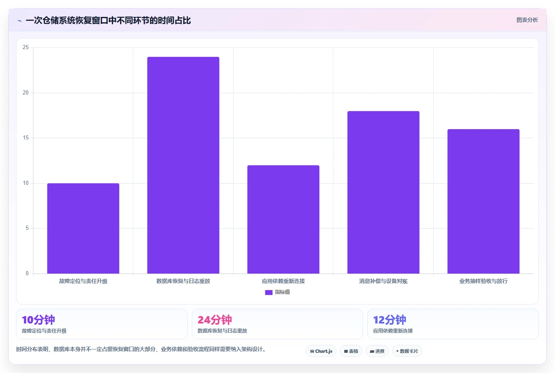
Task: Click the icon inside the Chart.js chip
Action: 312,352
